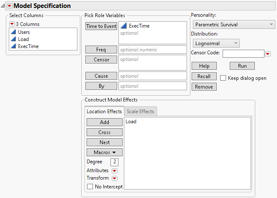Viewport: 277px width, 198px height.
Task: Select the Load column in the list
Action: (x=23, y=39)
